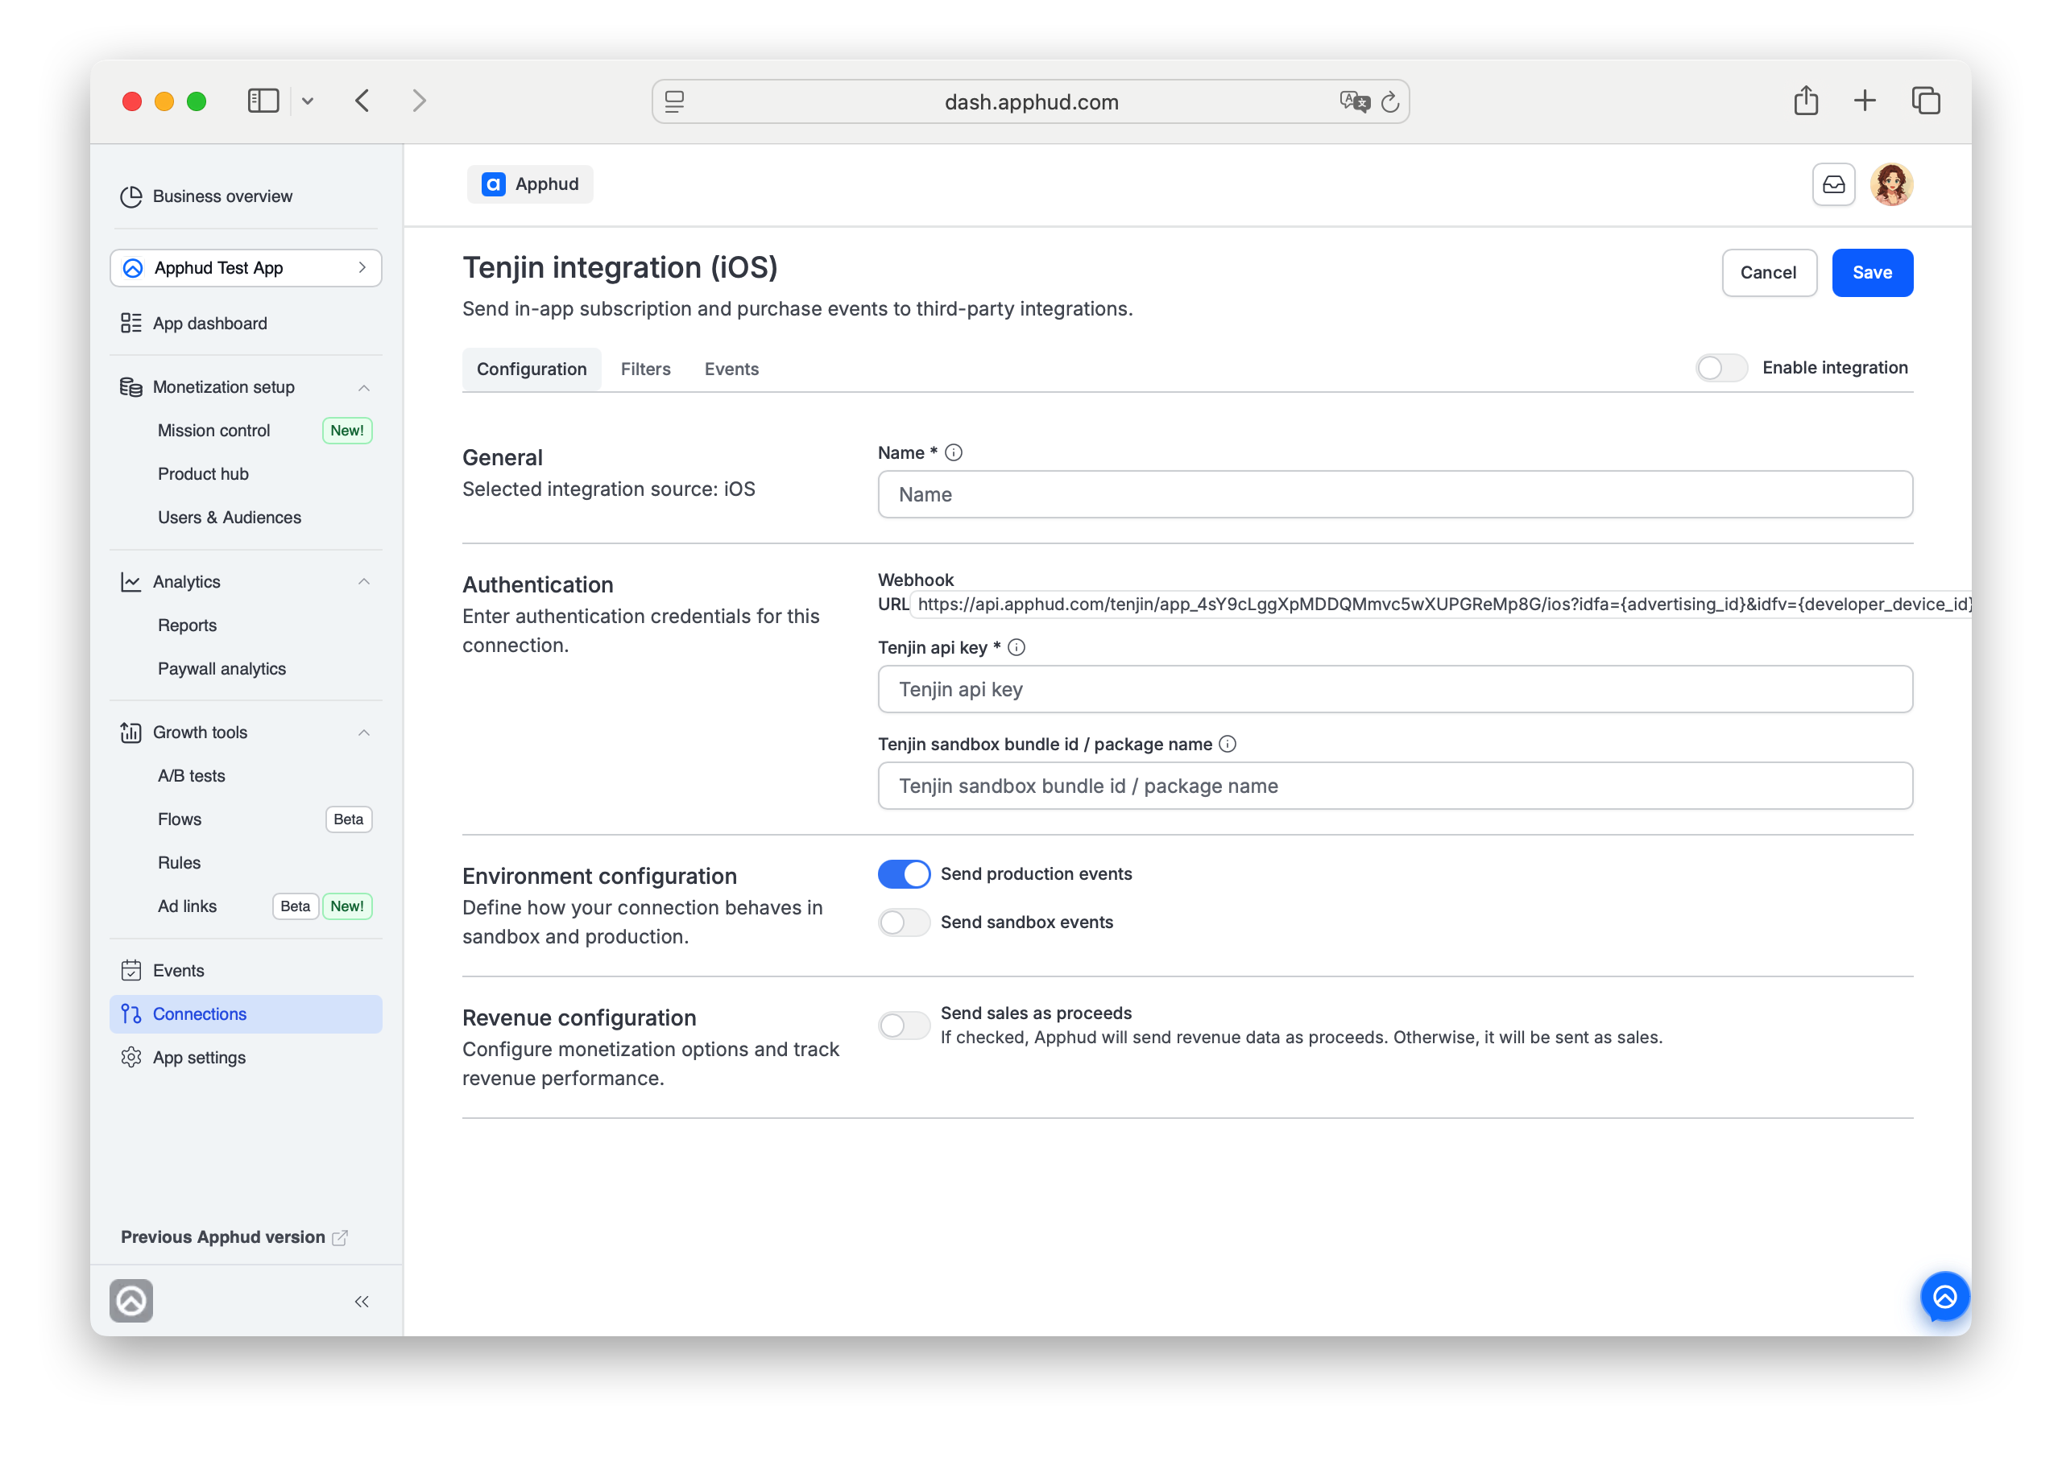Click the Tenjin api key info icon
This screenshot has width=2062, height=1457.
(x=1017, y=648)
